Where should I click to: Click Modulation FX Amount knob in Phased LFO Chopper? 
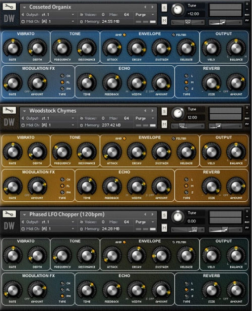tap(37, 290)
